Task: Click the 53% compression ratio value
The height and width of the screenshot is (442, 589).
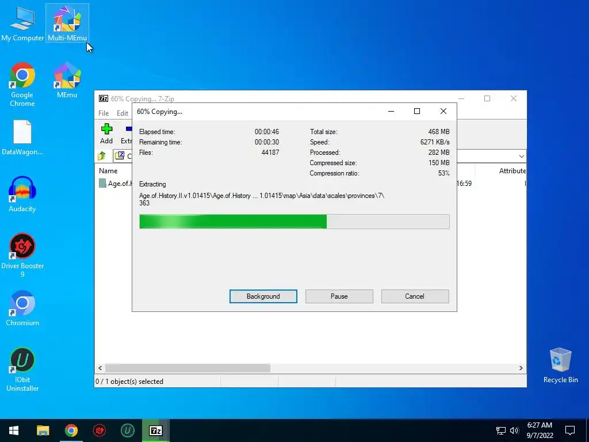Action: click(x=443, y=173)
